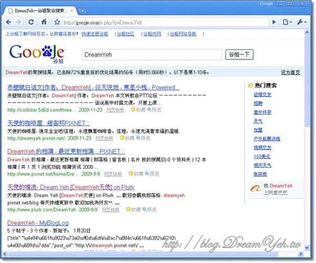Open hot search 张筱雨

click(x=260, y=174)
